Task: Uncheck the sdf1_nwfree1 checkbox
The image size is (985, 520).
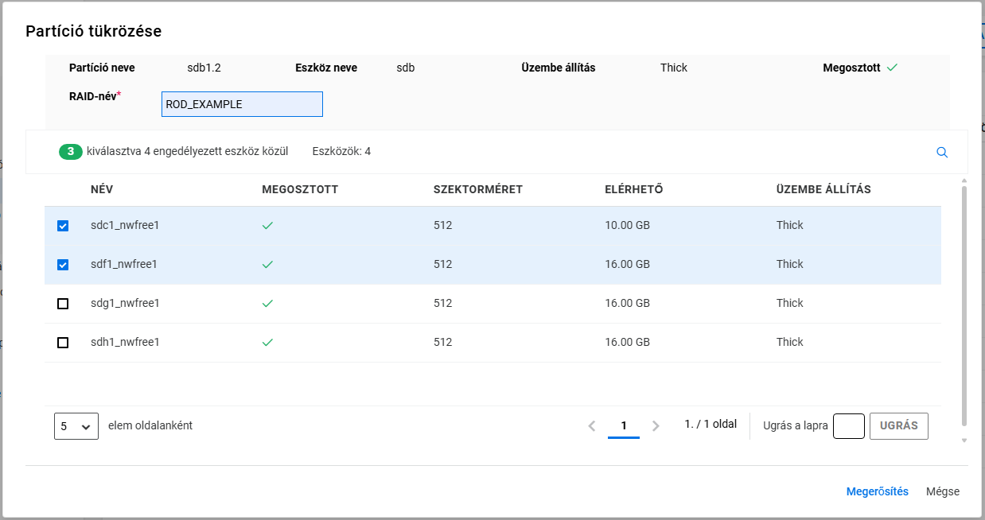Action: click(64, 265)
